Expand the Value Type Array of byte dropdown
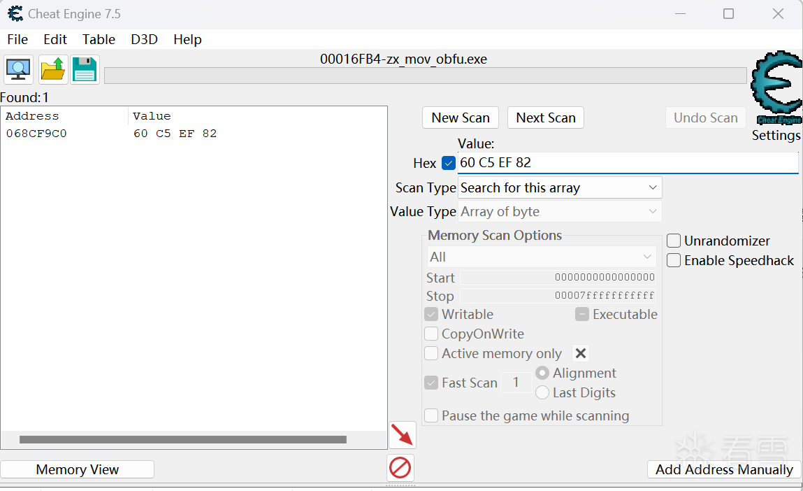This screenshot has height=491, width=803. (x=559, y=211)
